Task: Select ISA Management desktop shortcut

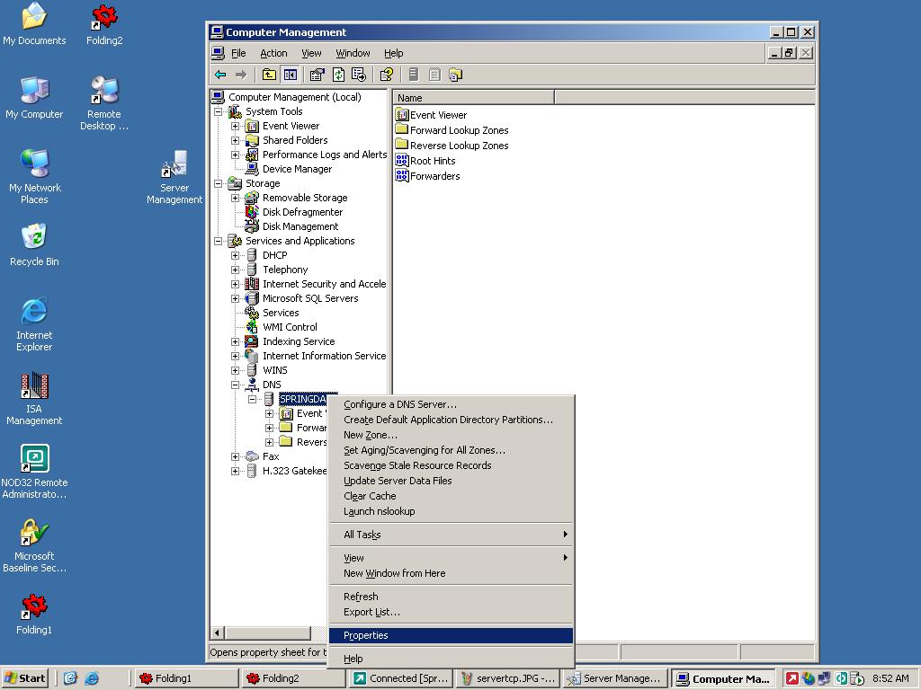Action: coord(34,399)
